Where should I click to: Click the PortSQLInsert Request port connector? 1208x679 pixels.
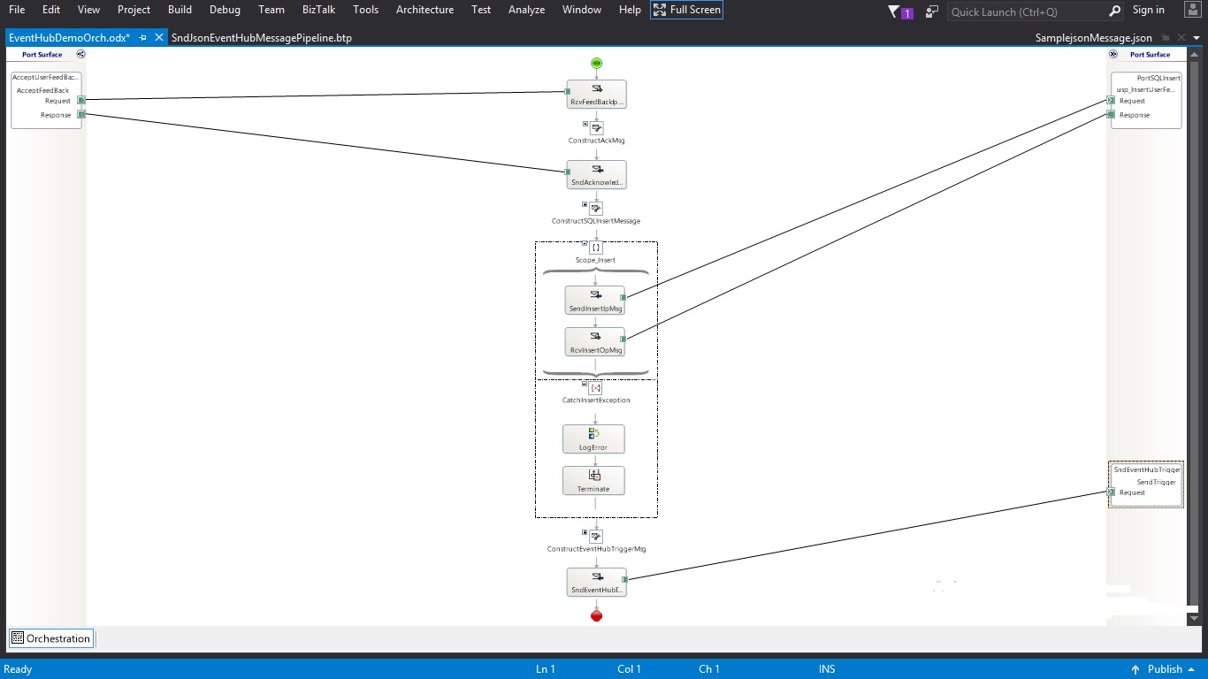click(x=1112, y=101)
